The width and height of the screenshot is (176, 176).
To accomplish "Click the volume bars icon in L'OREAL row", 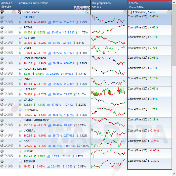I will [50, 136].
